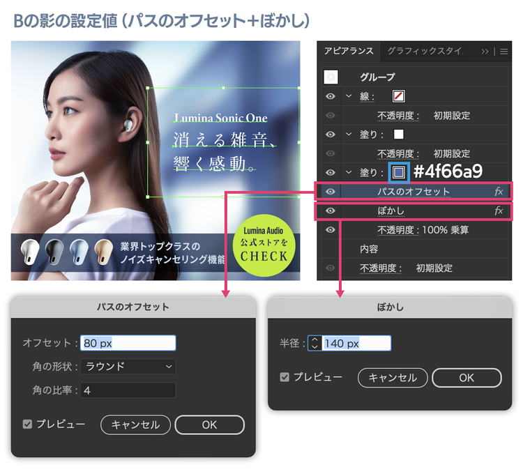
Task: Click OK in パスのオフセット dialog
Action: [x=209, y=425]
